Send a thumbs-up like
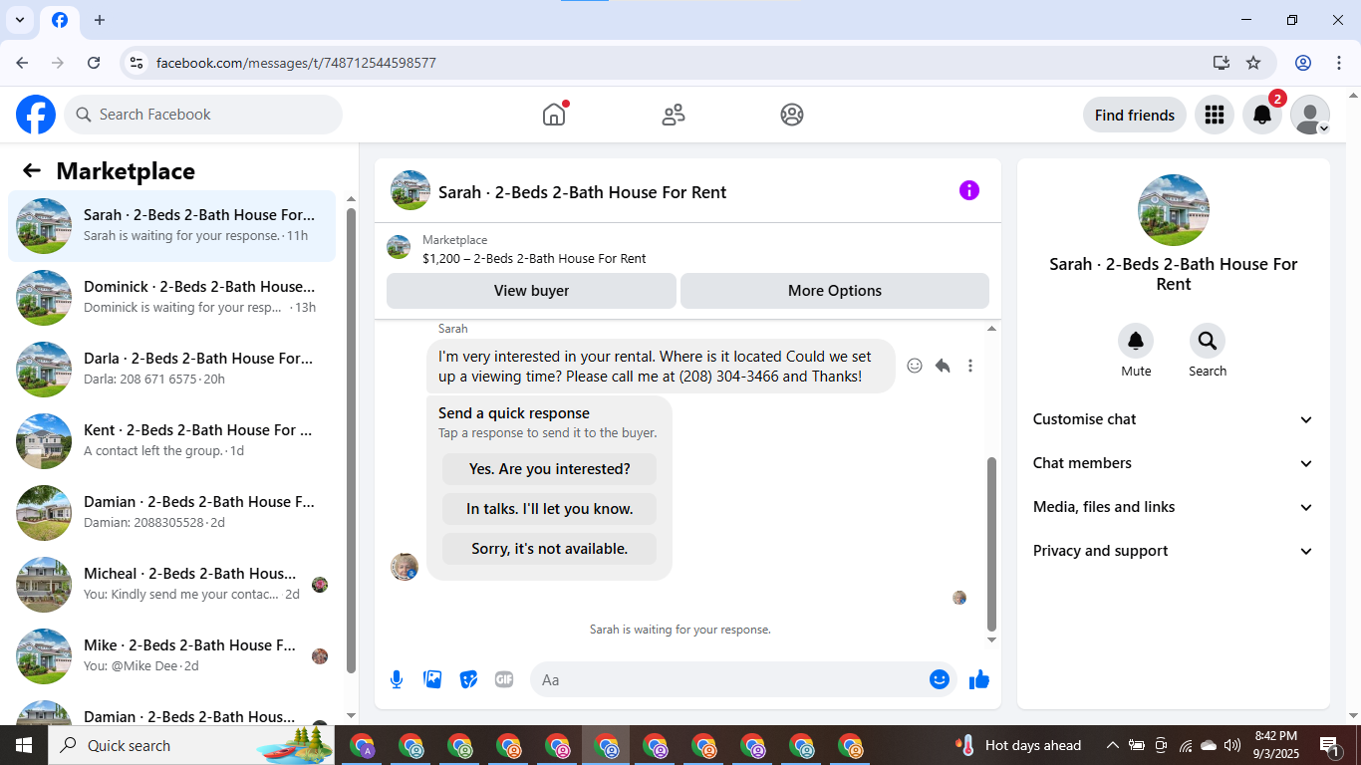Image resolution: width=1361 pixels, height=765 pixels. coord(979,679)
